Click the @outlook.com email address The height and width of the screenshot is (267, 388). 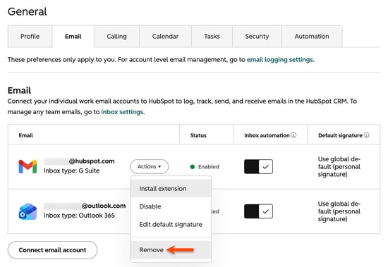point(85,206)
